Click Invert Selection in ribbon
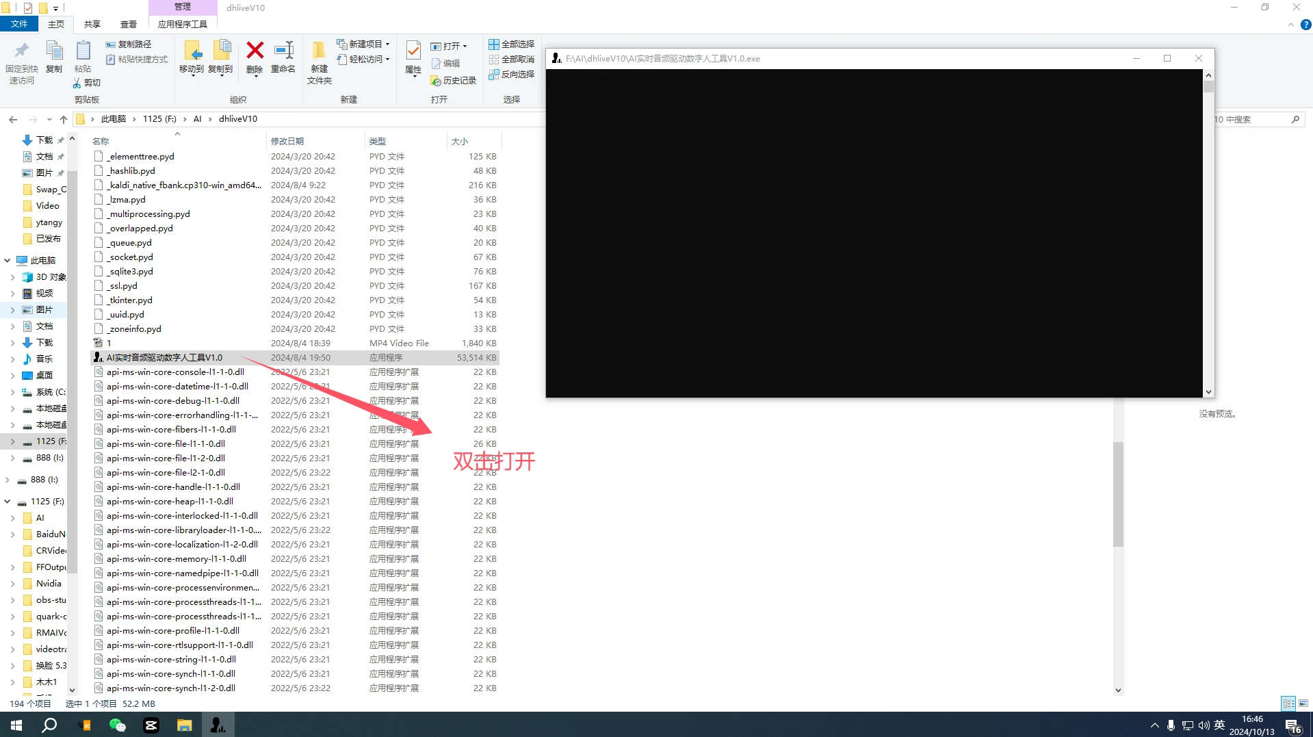 [x=511, y=75]
